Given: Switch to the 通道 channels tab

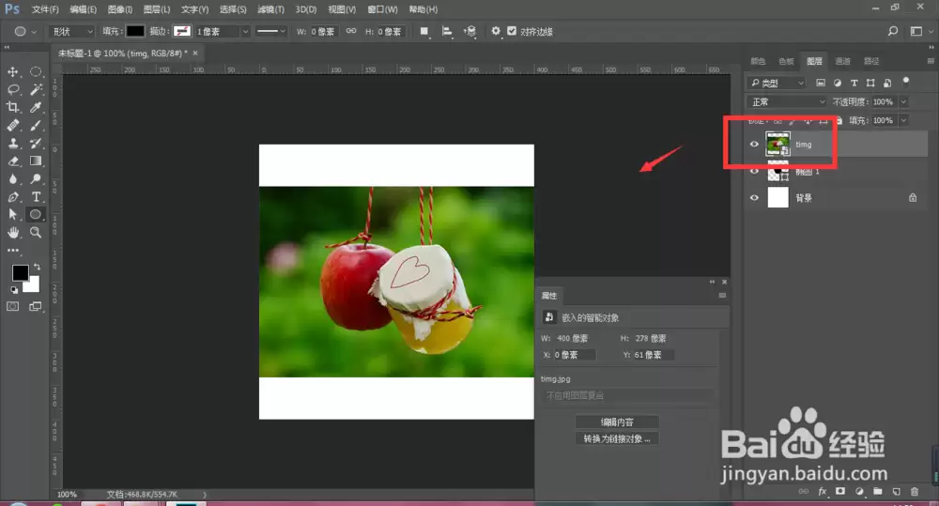Looking at the screenshot, I should [x=842, y=61].
